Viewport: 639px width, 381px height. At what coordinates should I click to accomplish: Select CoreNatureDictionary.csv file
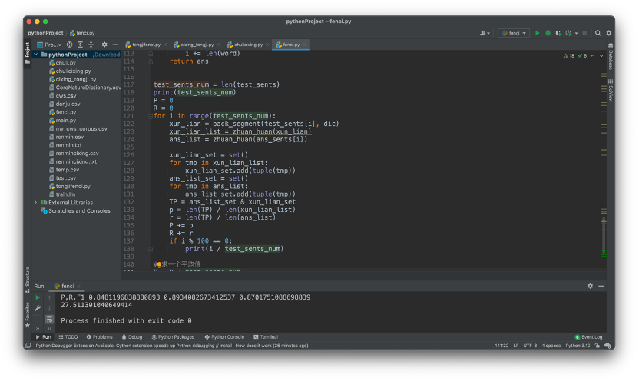click(x=84, y=88)
